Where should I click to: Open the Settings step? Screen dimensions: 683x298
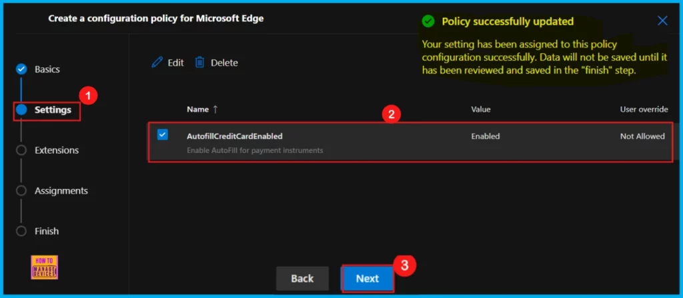click(53, 110)
